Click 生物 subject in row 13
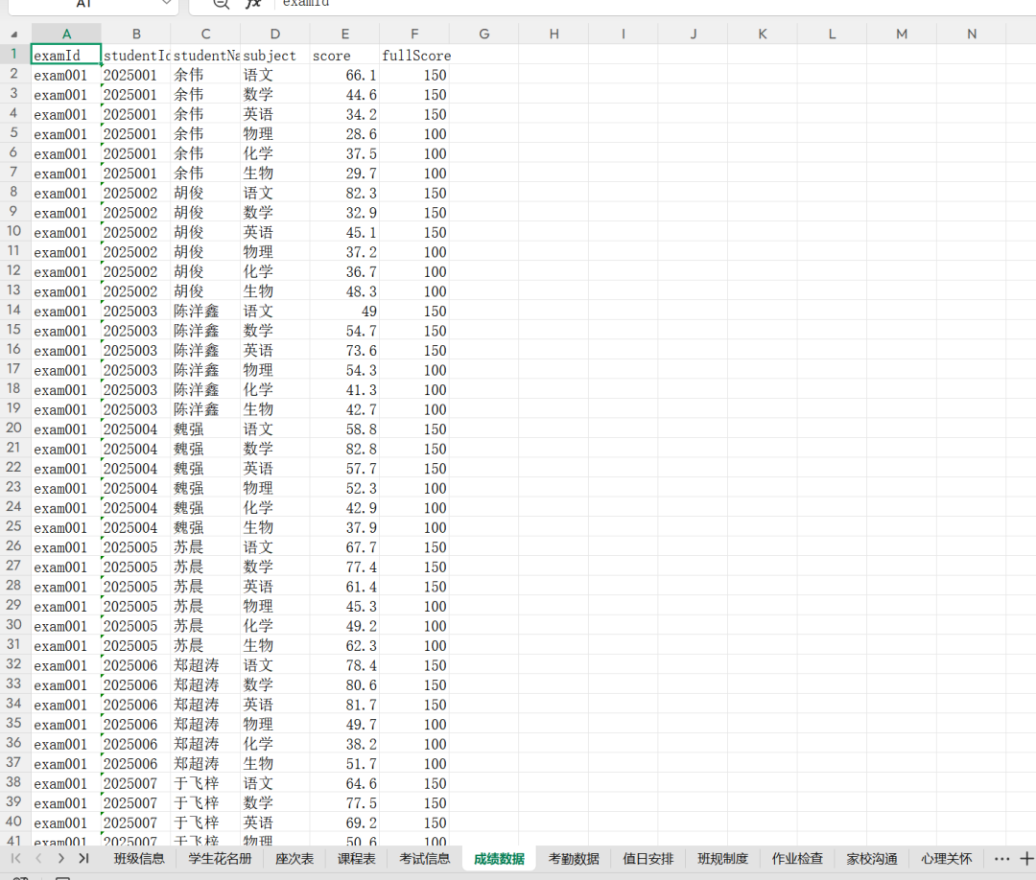This screenshot has width=1036, height=880. click(275, 291)
